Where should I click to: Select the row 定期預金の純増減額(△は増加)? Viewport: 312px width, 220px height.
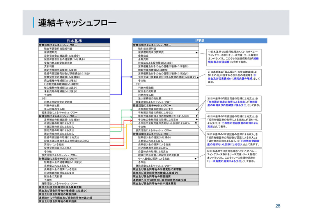(x=74, y=120)
